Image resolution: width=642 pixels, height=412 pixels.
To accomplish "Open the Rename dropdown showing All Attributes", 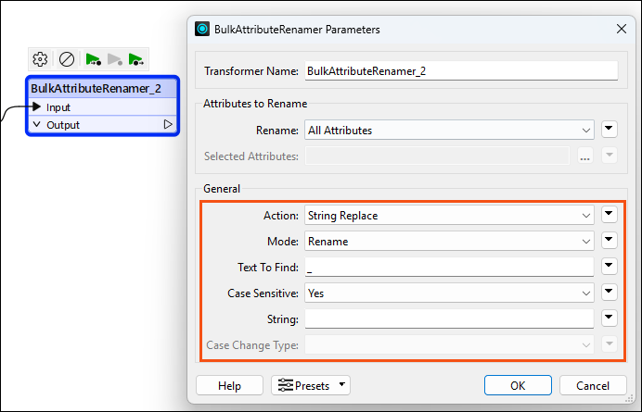I will point(449,130).
